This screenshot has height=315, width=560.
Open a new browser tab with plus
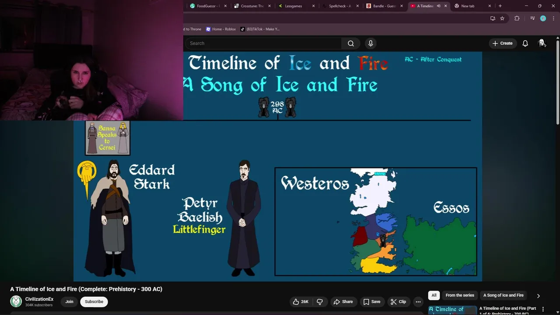(x=500, y=6)
